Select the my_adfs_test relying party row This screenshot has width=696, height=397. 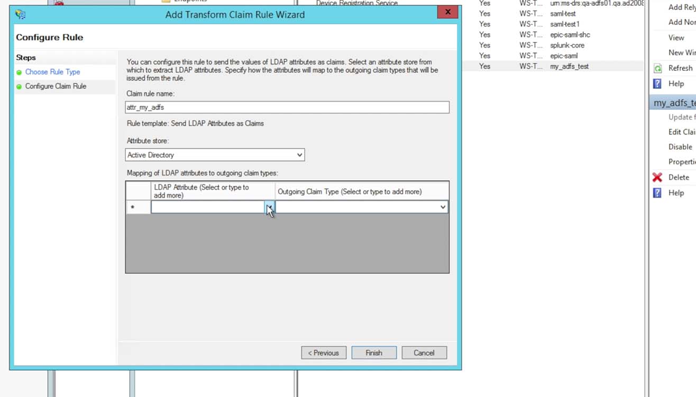(569, 67)
